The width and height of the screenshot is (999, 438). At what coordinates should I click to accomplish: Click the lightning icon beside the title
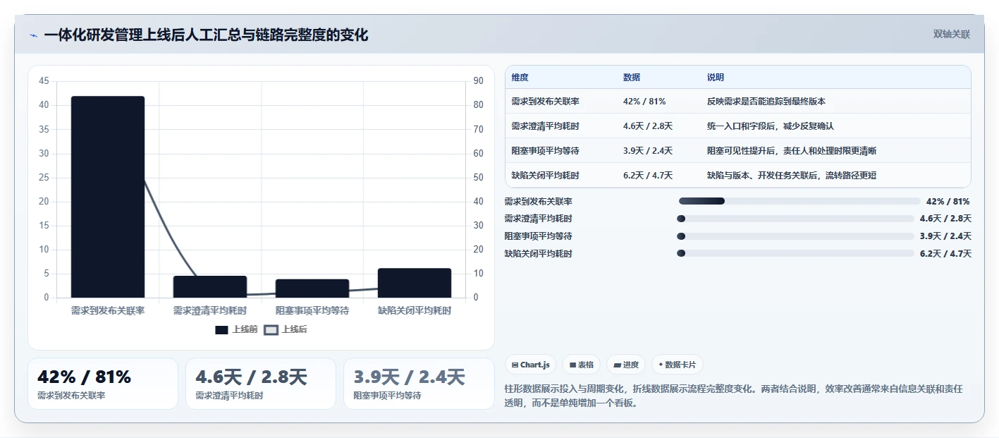pyautogui.click(x=33, y=35)
